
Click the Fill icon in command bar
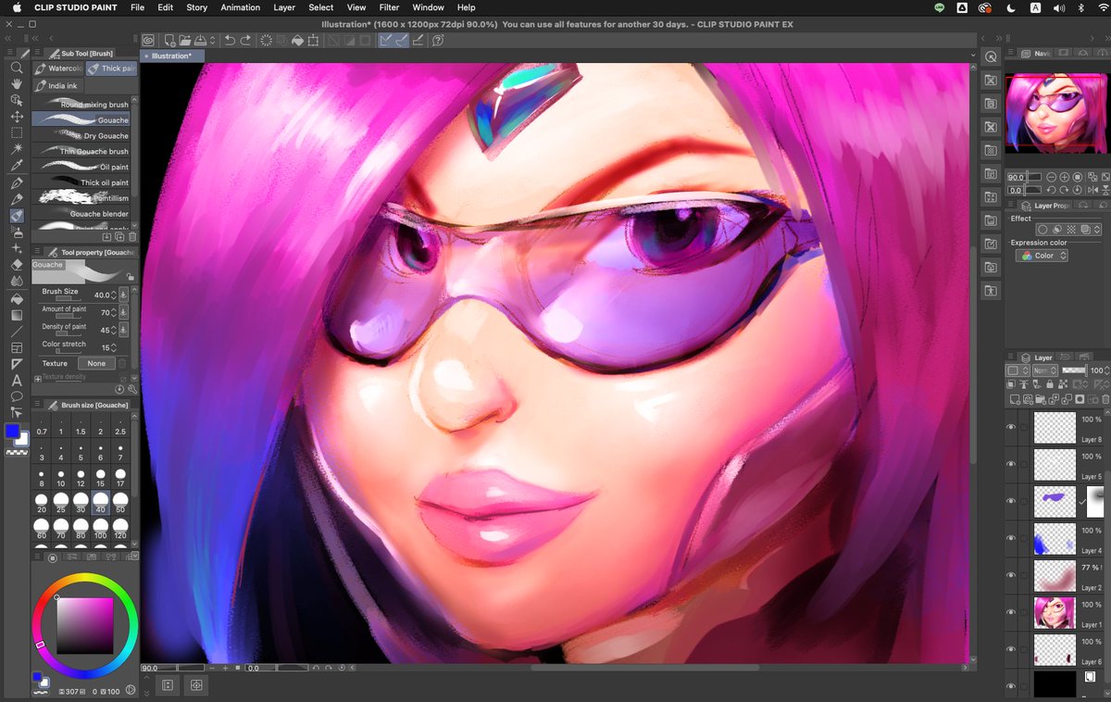tap(298, 41)
